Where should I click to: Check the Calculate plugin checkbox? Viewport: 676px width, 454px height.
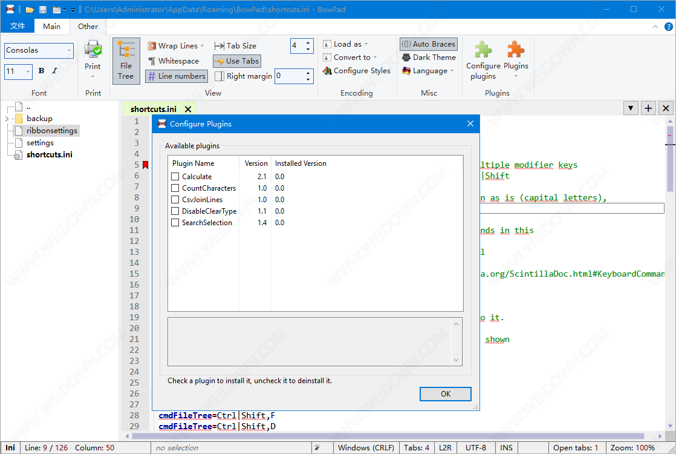[x=175, y=177]
